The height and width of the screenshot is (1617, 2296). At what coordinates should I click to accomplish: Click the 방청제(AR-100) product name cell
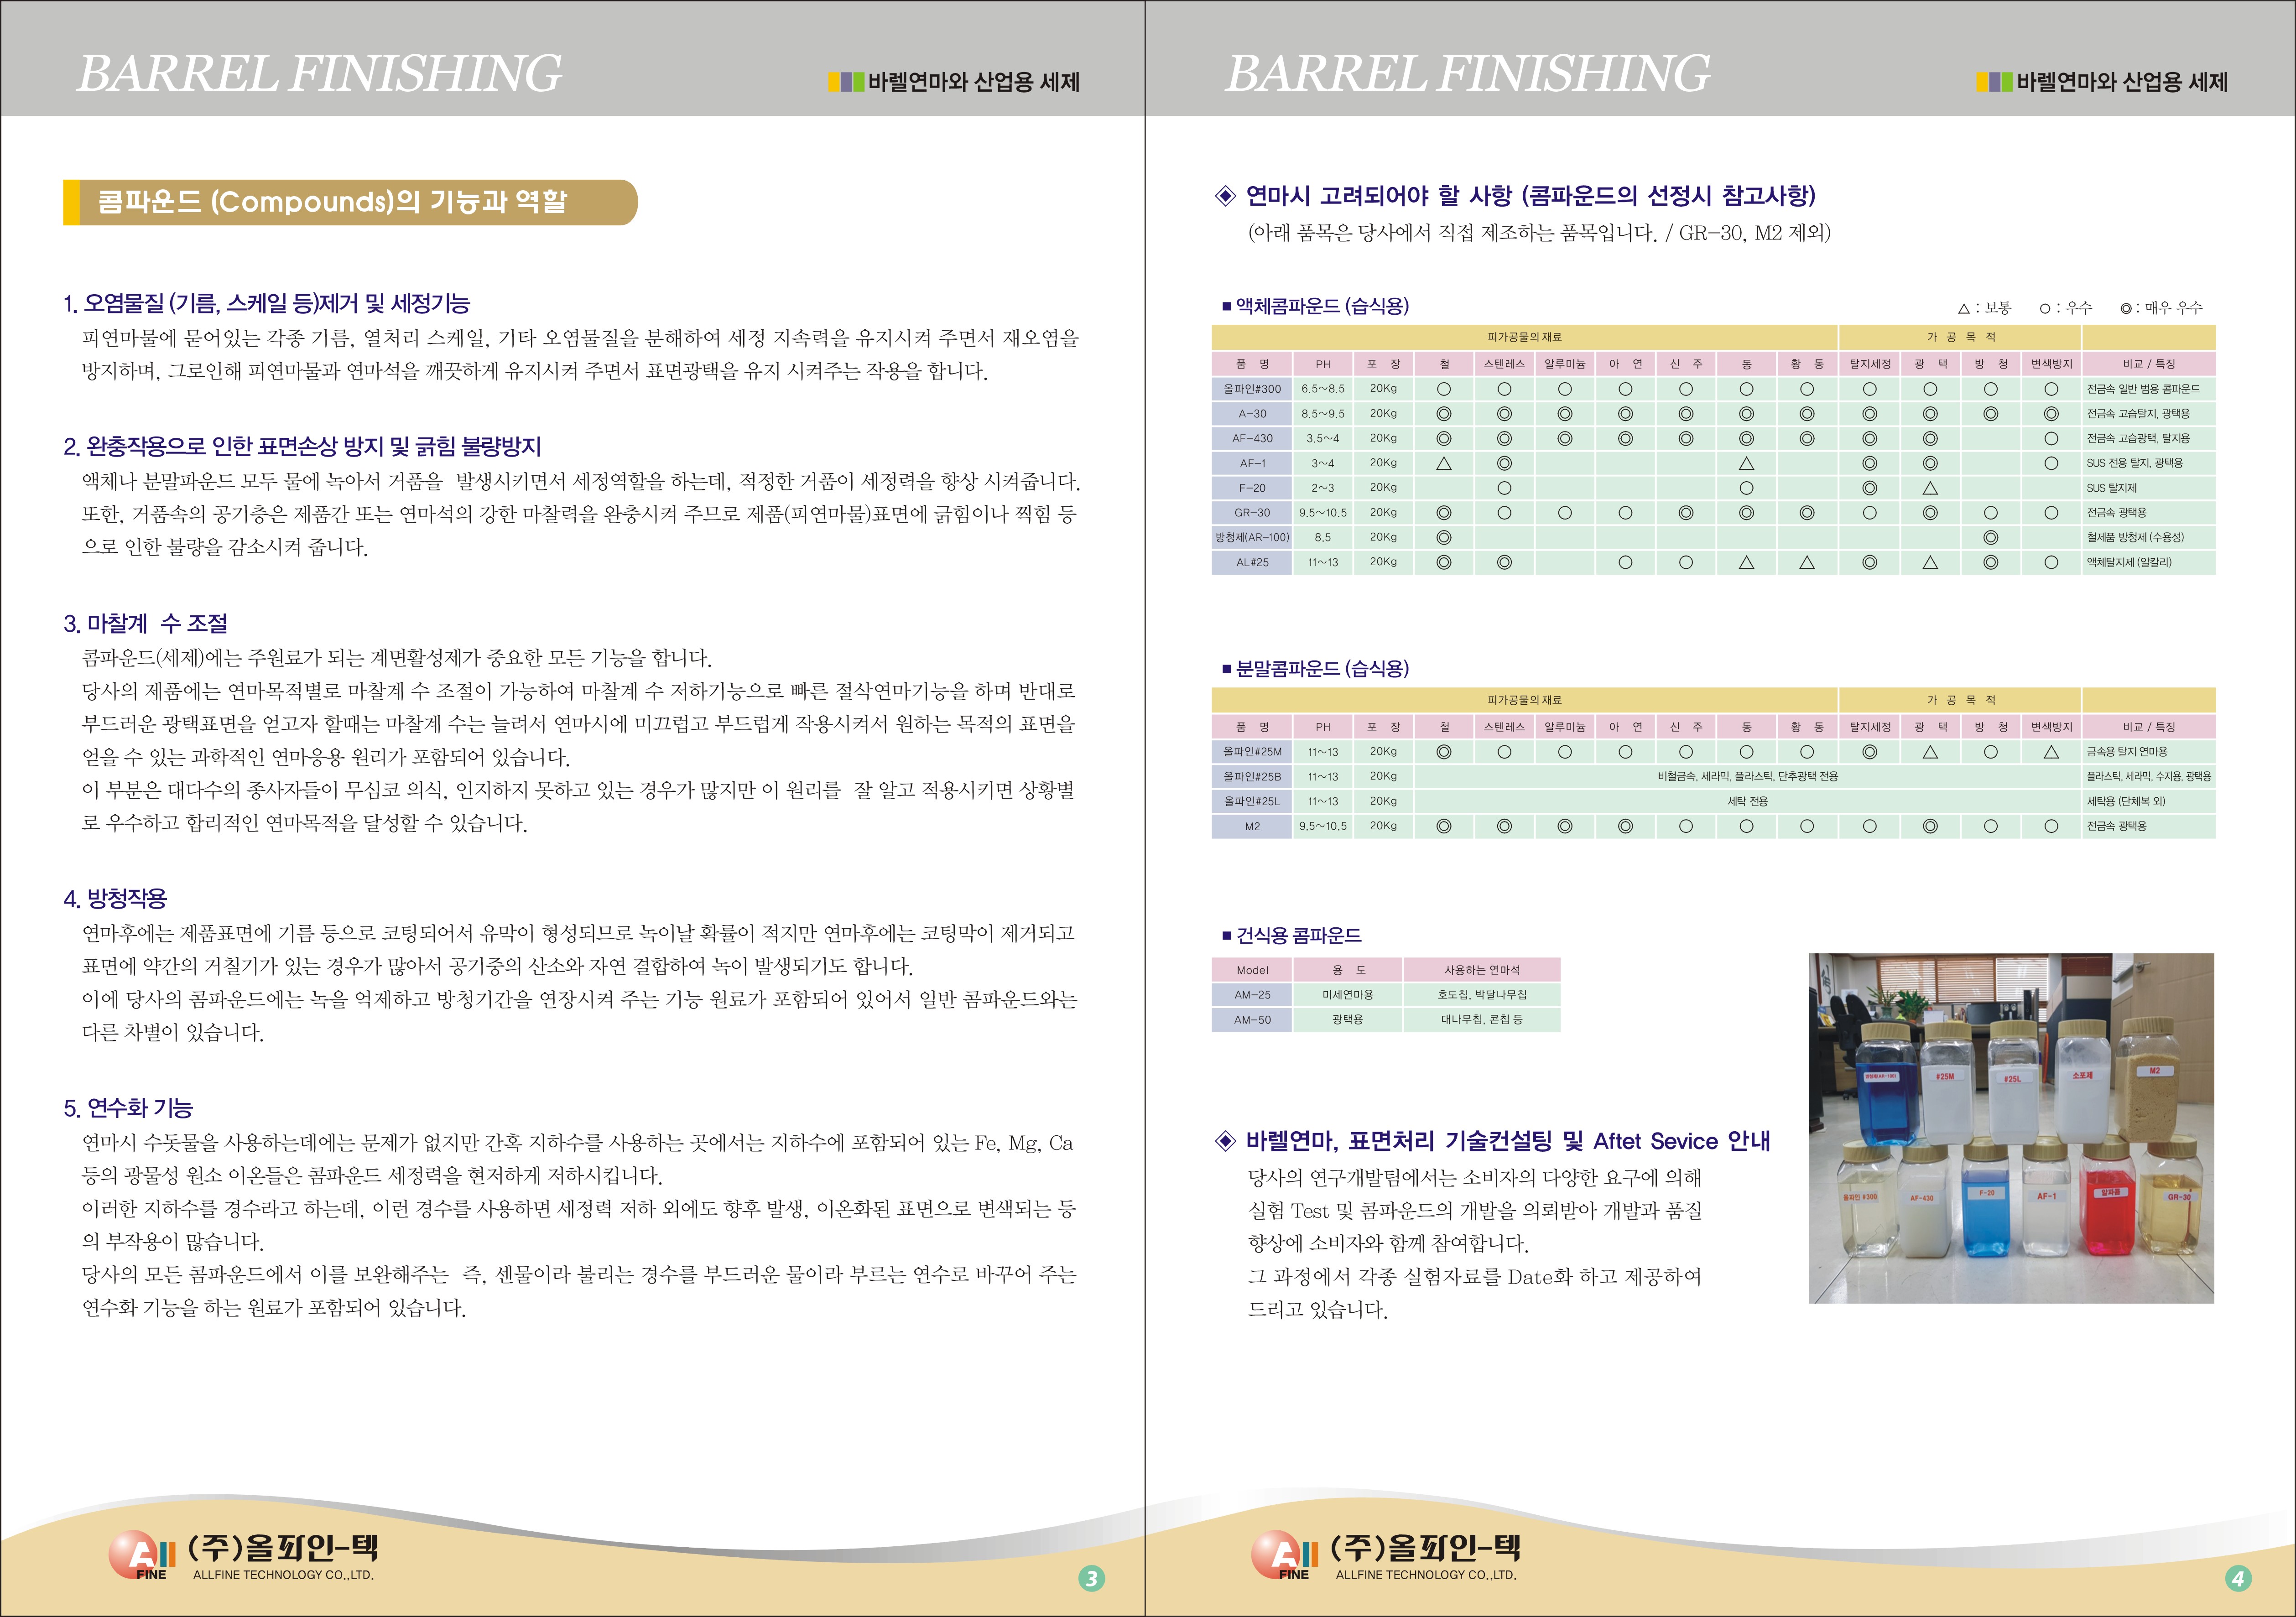[1252, 537]
